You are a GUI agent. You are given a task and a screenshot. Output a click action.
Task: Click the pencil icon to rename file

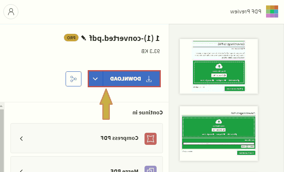(84, 38)
